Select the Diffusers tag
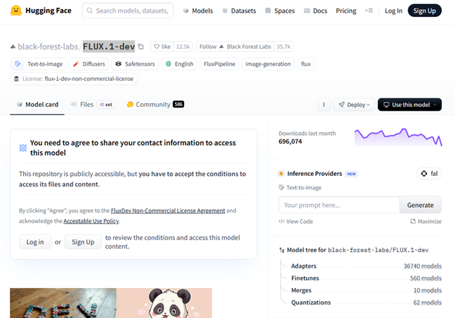 [x=89, y=64]
